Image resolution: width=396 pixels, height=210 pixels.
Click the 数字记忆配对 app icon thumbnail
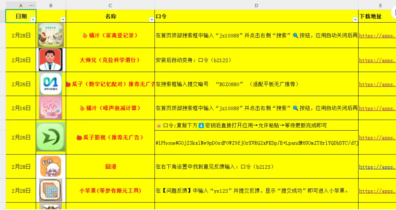[51, 84]
